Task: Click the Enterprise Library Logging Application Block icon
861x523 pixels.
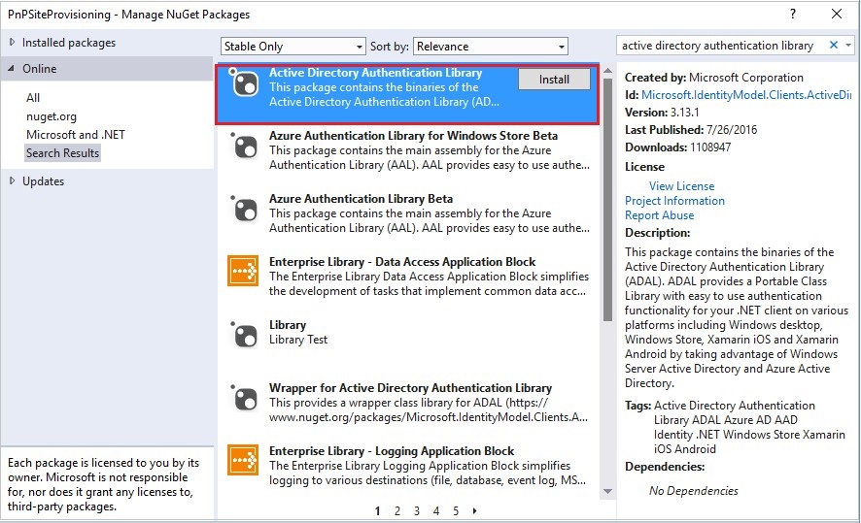Action: click(x=243, y=460)
